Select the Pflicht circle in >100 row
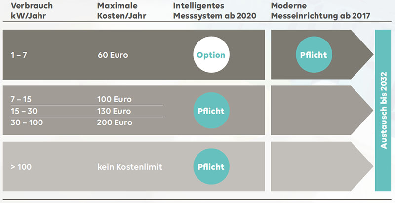This screenshot has height=203, width=395. click(x=211, y=166)
